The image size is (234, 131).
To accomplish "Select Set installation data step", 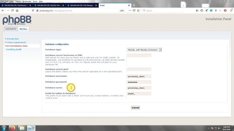I will tap(17, 46).
